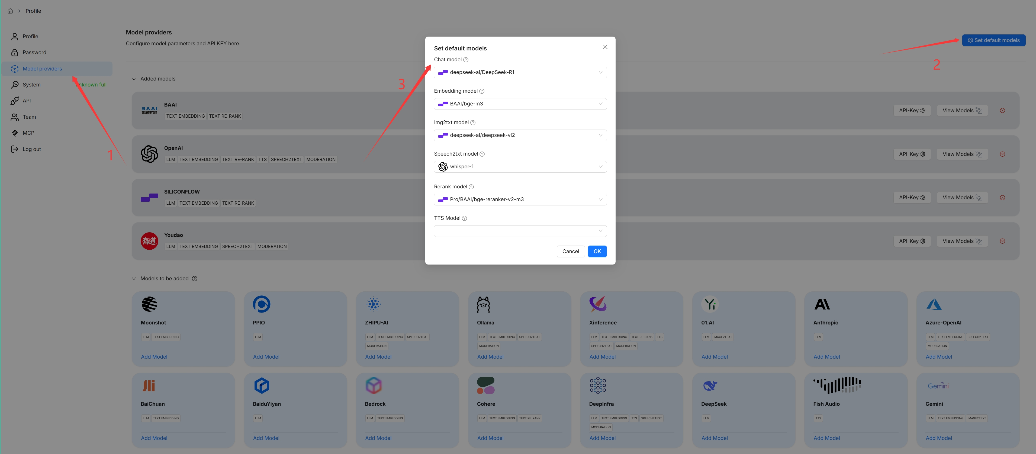Open the Rerank model dropdown
This screenshot has width=1036, height=454.
click(520, 199)
